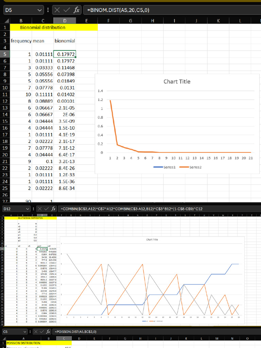The width and height of the screenshot is (261, 348).
Task: Select cell with value 2.1E-05
Action: [65, 108]
